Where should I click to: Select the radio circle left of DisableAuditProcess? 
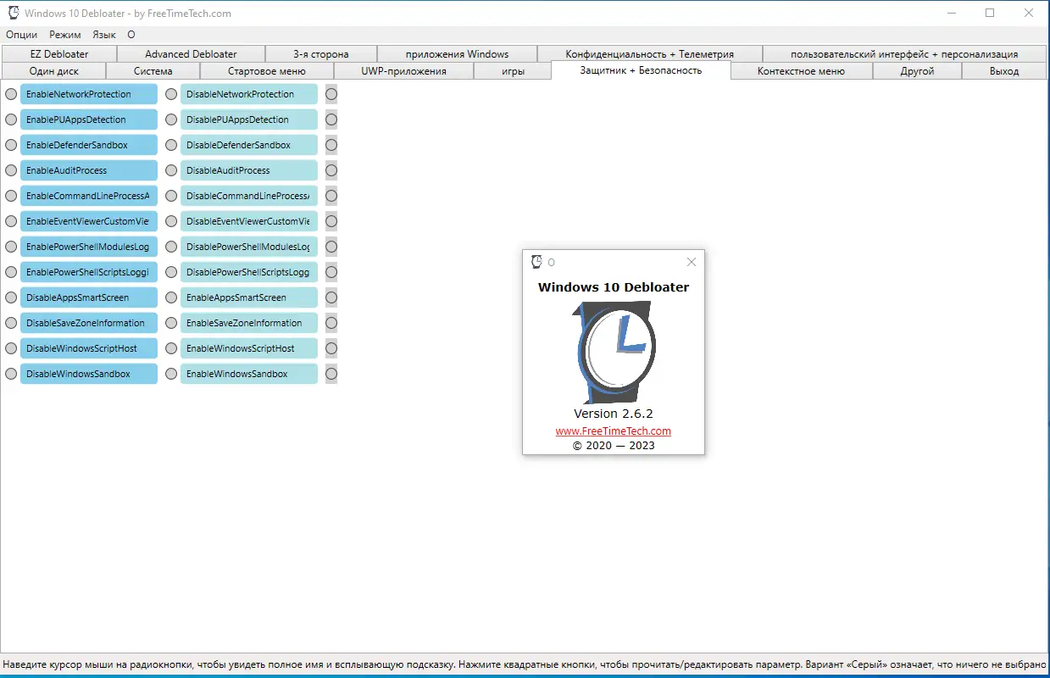[x=171, y=170]
